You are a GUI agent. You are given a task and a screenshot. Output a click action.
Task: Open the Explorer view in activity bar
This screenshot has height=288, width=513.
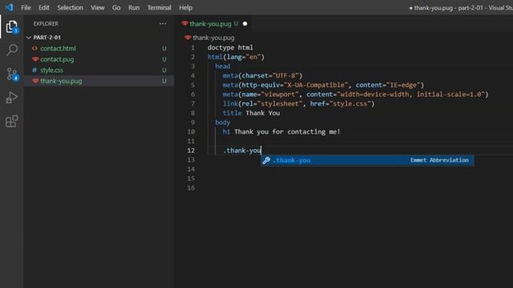12,26
